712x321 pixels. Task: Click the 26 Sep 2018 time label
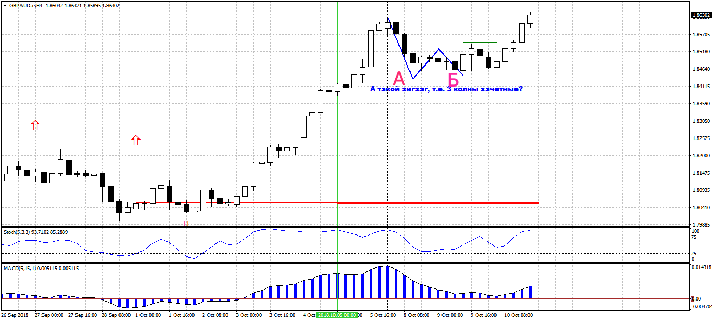point(15,315)
